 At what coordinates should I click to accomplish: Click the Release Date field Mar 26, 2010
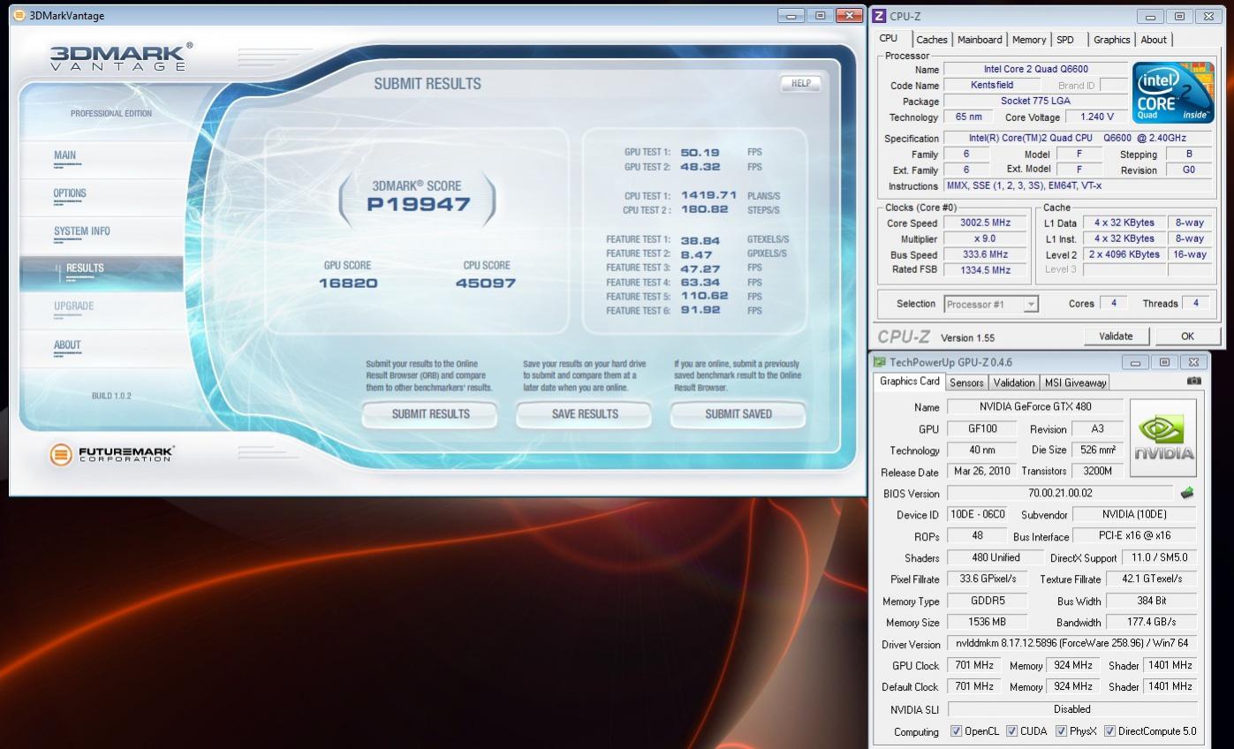point(980,472)
